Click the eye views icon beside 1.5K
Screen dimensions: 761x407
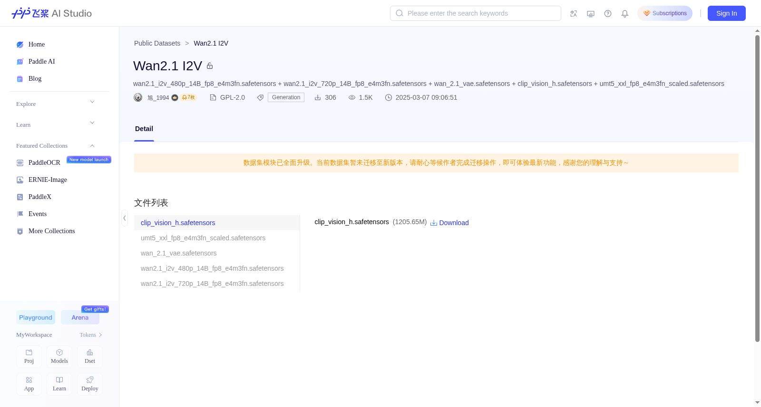point(352,97)
